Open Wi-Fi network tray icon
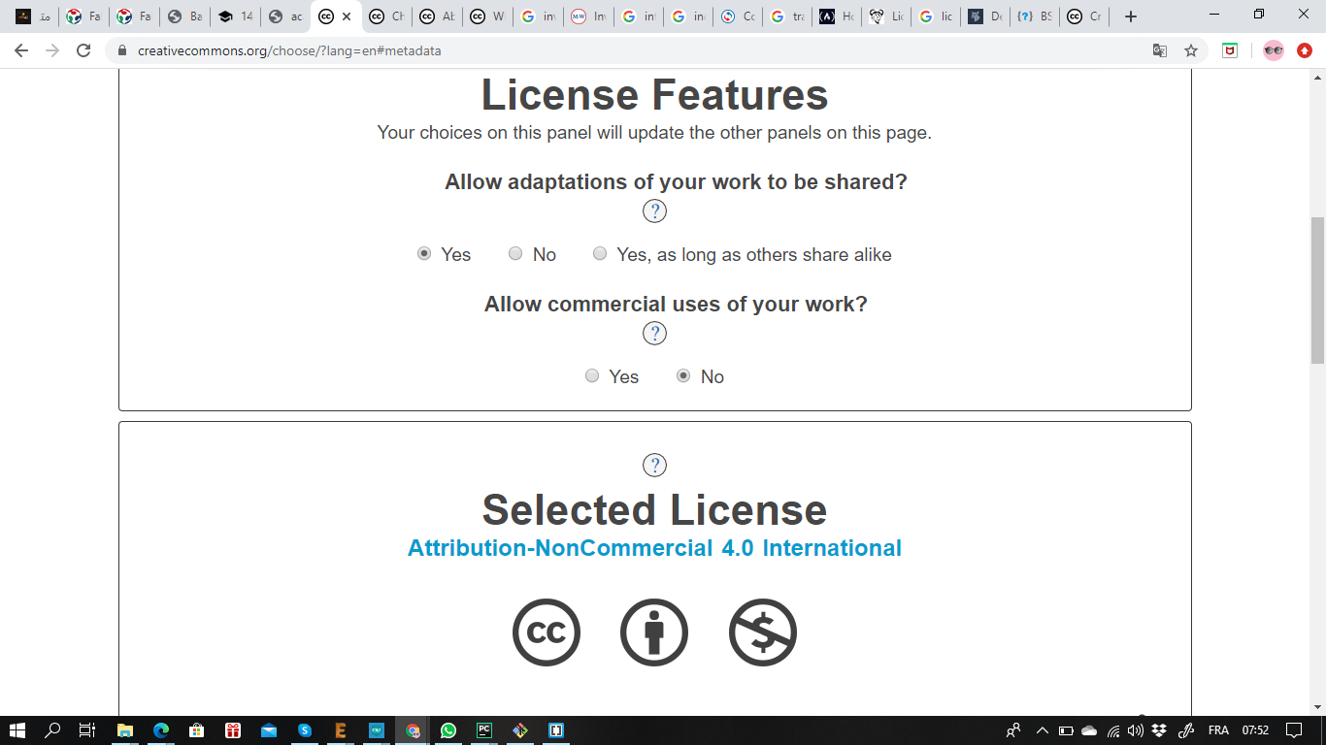 pos(1113,730)
